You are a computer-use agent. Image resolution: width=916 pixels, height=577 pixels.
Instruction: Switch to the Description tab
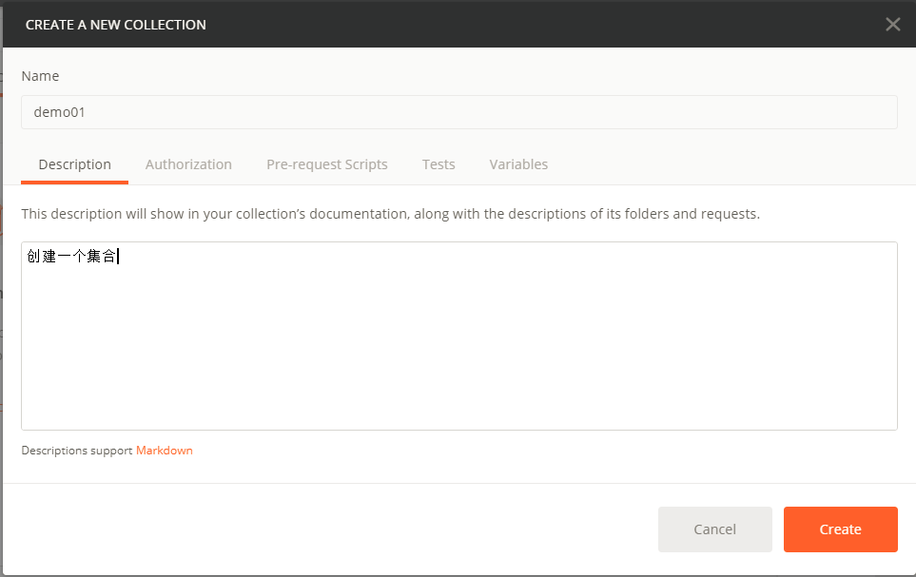(75, 164)
